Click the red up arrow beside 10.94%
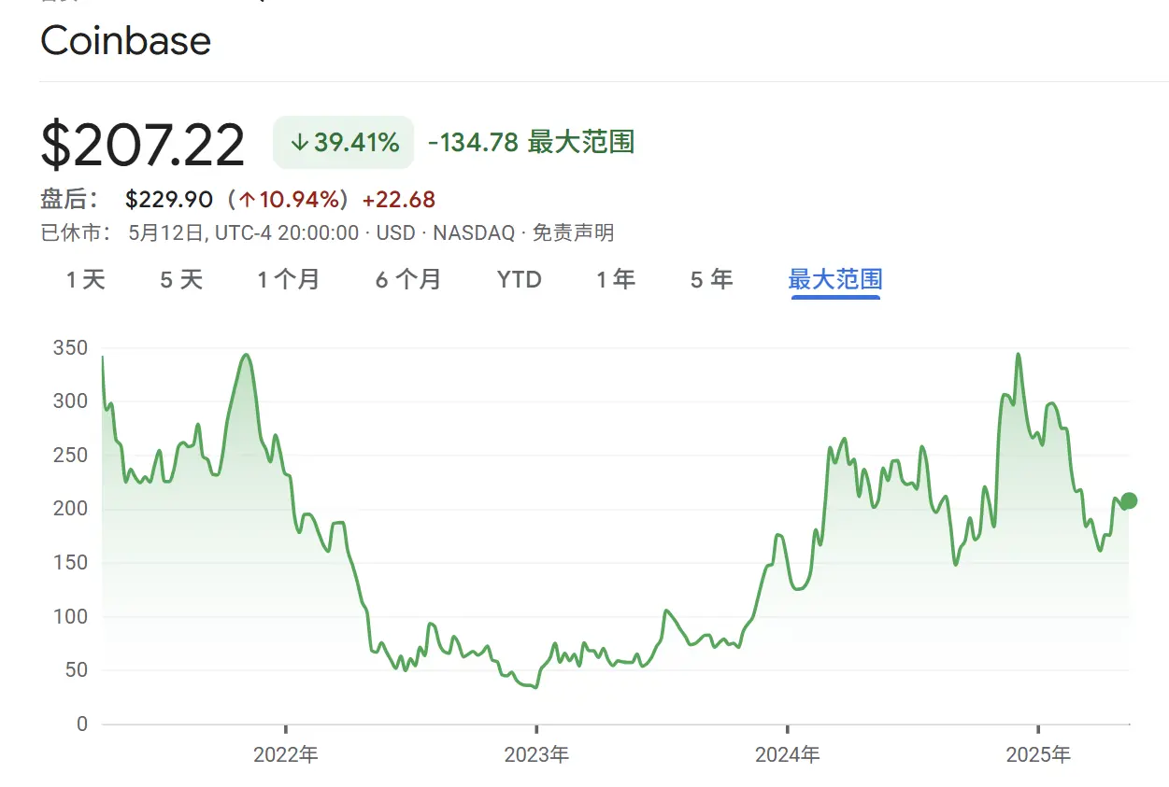The height and width of the screenshot is (787, 1169). [x=248, y=200]
